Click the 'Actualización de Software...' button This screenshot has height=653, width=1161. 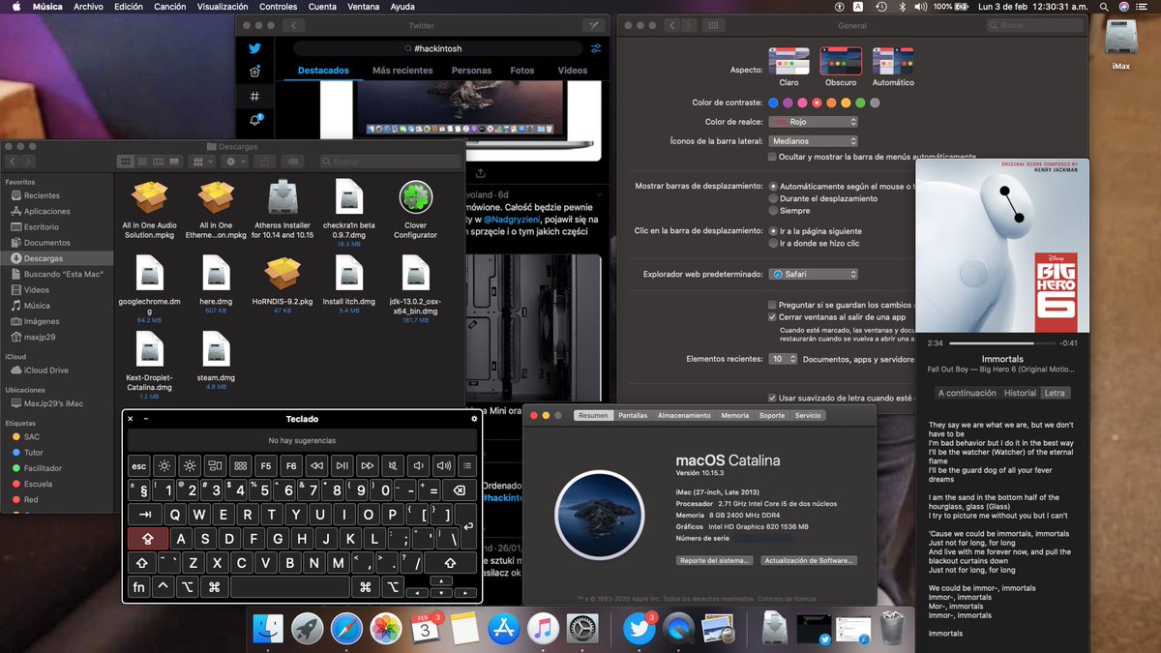[809, 561]
